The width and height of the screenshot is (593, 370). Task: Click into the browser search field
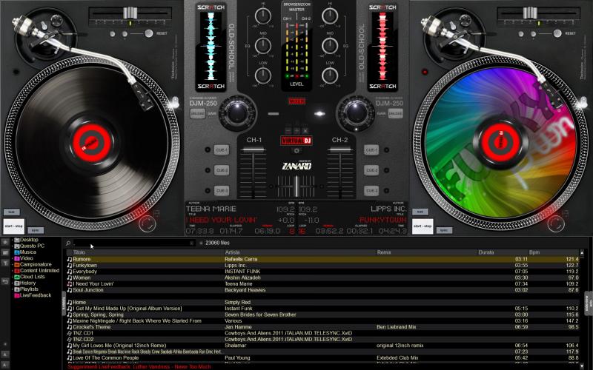point(133,243)
